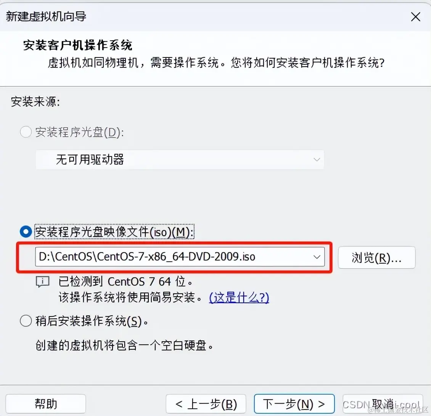Click the 安装客户机操作系统 heading

click(x=77, y=45)
